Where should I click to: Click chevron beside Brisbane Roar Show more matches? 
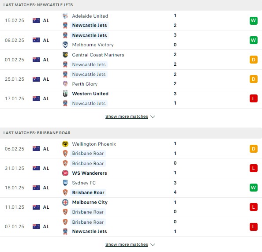pyautogui.click(x=153, y=244)
